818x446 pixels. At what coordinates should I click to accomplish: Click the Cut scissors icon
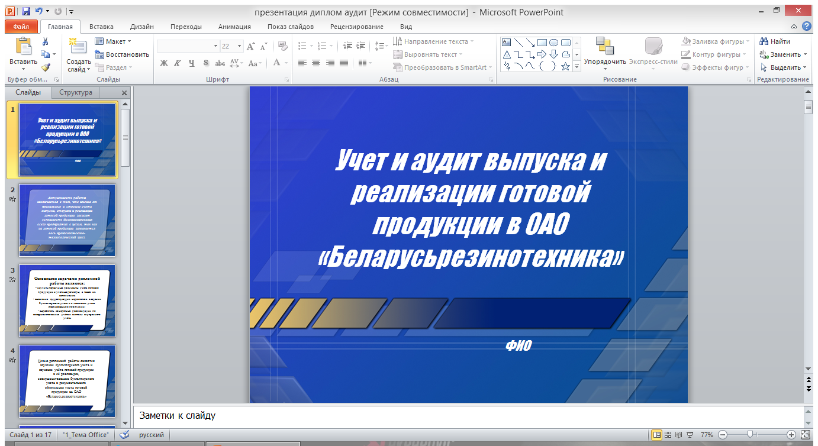pos(45,41)
